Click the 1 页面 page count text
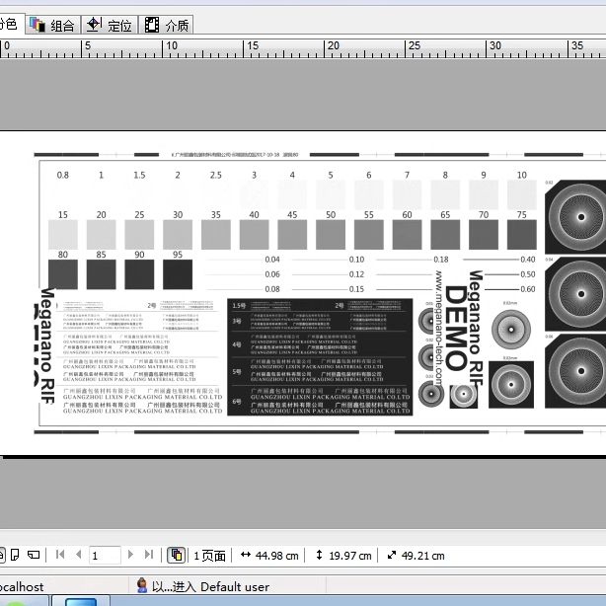This screenshot has height=606, width=606. tap(209, 556)
